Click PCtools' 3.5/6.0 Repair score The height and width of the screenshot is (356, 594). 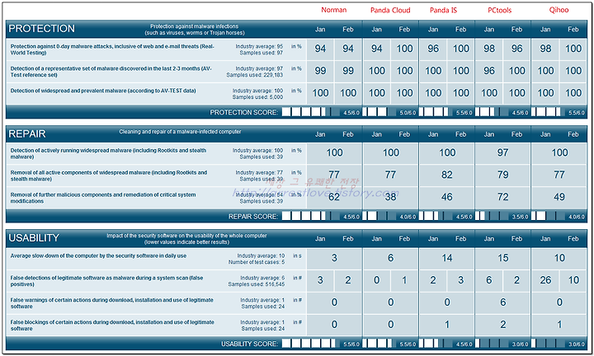point(520,218)
